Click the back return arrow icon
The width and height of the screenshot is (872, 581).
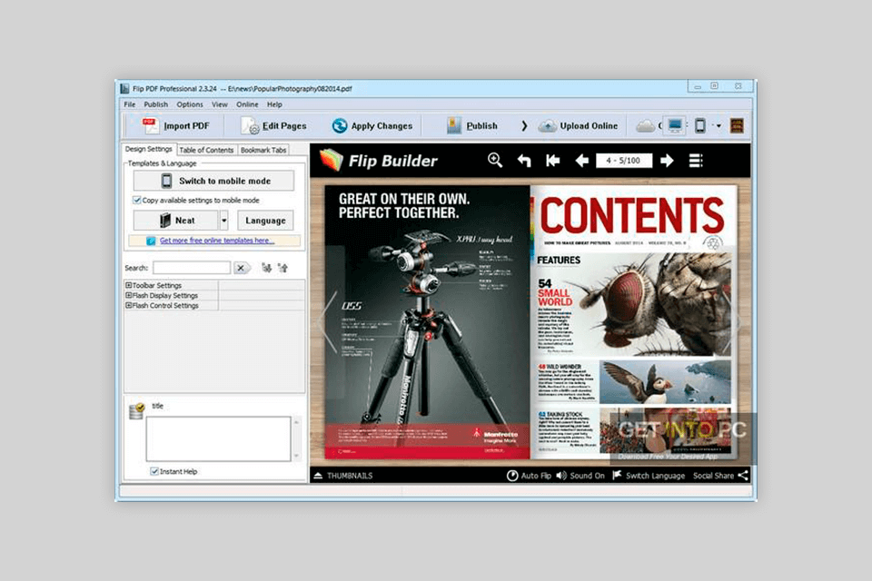coord(524,161)
